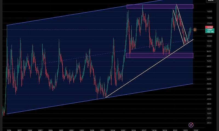
Task: Click the 480'0 price axis label
Action: (x=209, y=89)
